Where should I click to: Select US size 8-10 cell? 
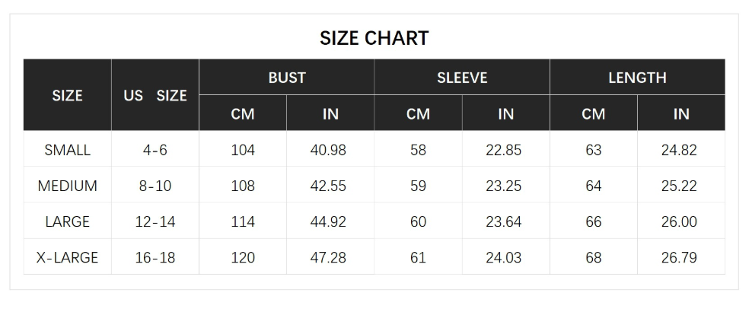[x=155, y=186]
